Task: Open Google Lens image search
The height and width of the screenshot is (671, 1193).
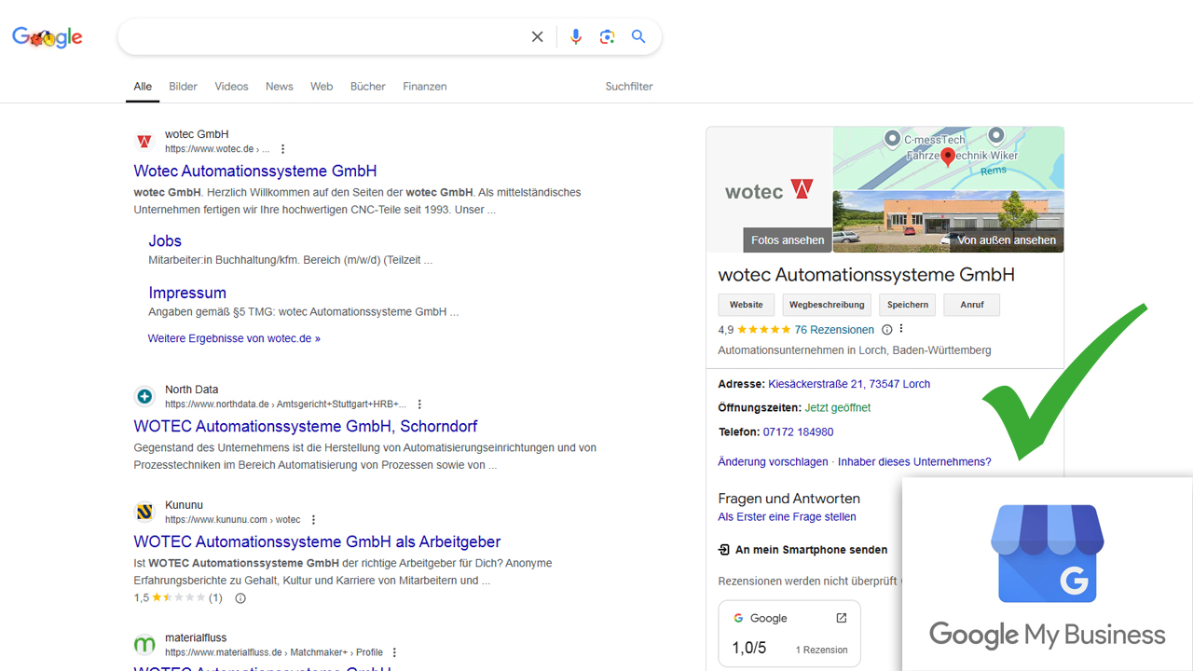Action: click(x=607, y=36)
